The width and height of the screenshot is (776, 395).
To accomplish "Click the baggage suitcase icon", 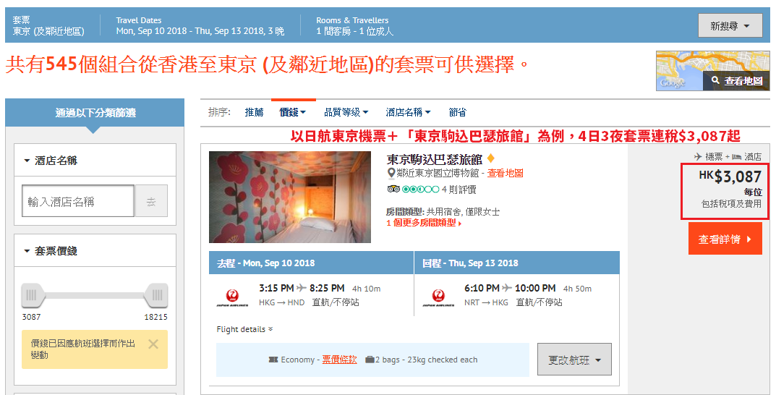I will [x=370, y=360].
